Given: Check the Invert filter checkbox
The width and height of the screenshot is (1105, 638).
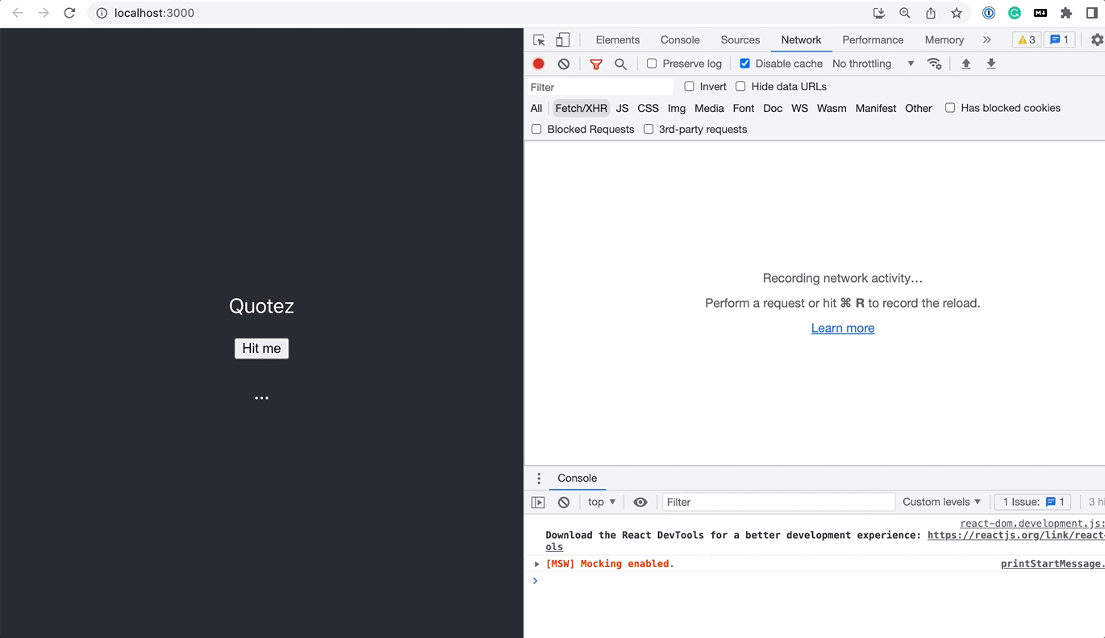Looking at the screenshot, I should pyautogui.click(x=689, y=86).
